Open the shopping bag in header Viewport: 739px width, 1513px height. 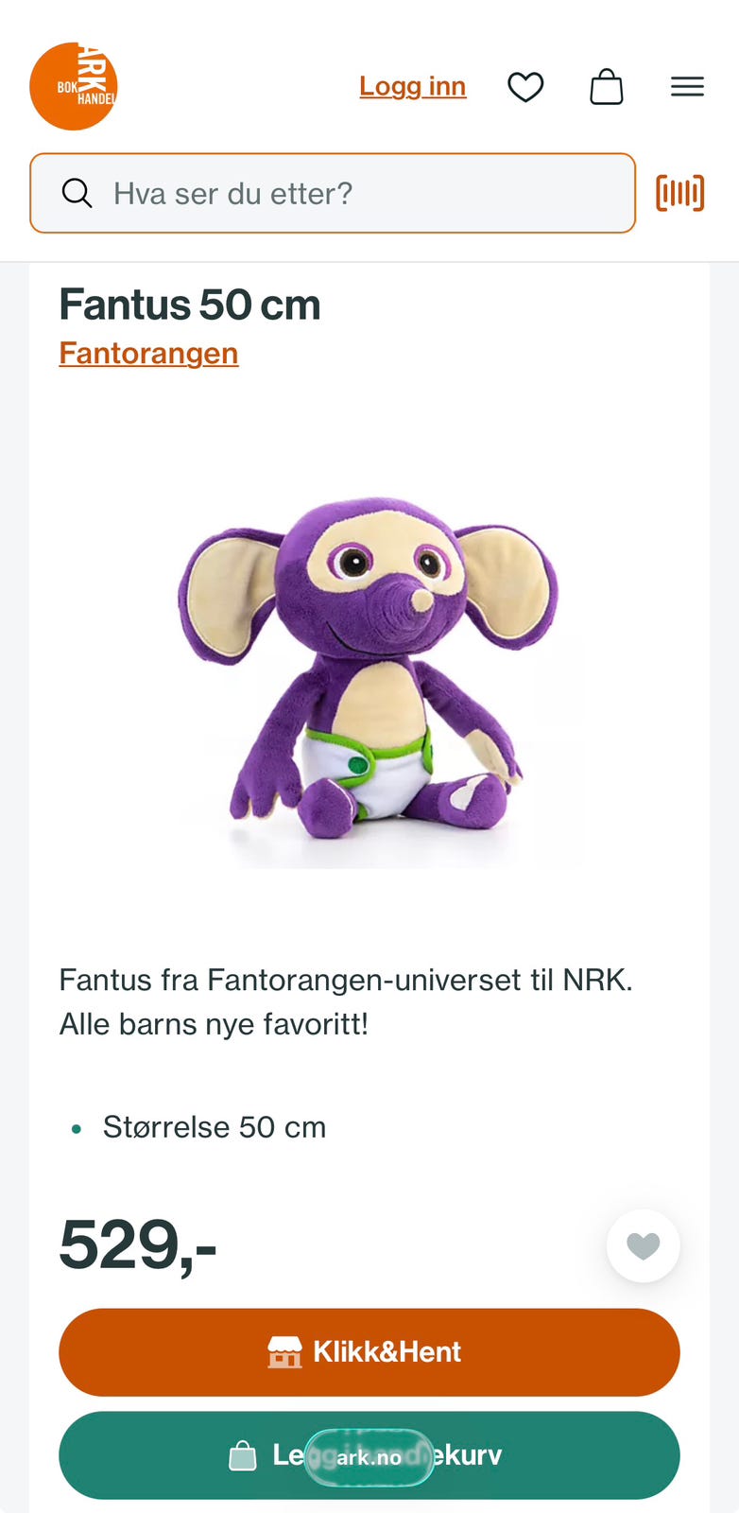[607, 87]
